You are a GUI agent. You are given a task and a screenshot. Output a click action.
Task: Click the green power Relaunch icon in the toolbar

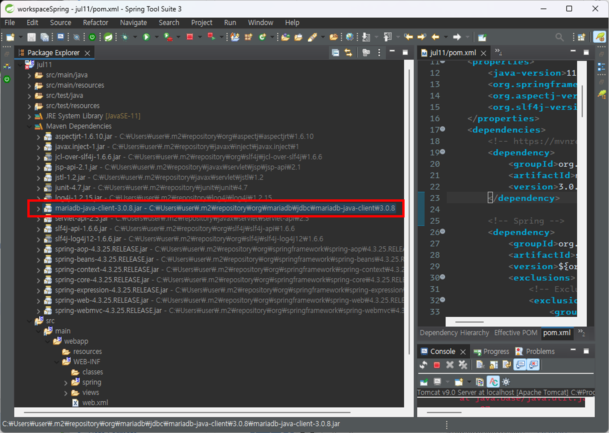coord(92,37)
